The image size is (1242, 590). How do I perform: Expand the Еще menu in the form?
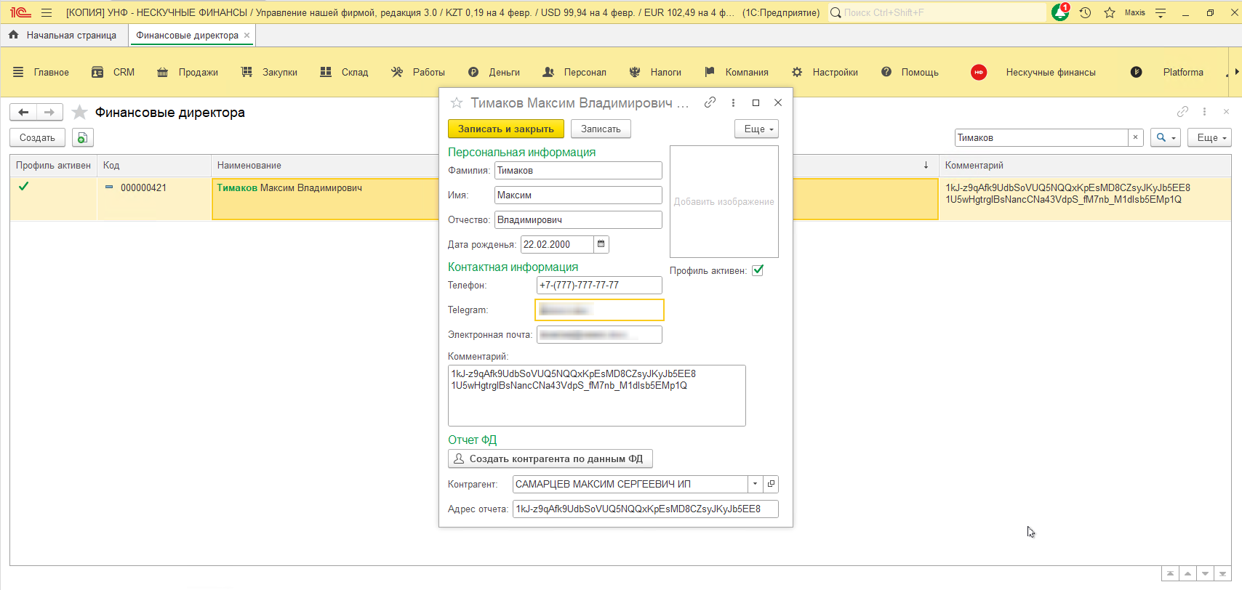pos(756,129)
